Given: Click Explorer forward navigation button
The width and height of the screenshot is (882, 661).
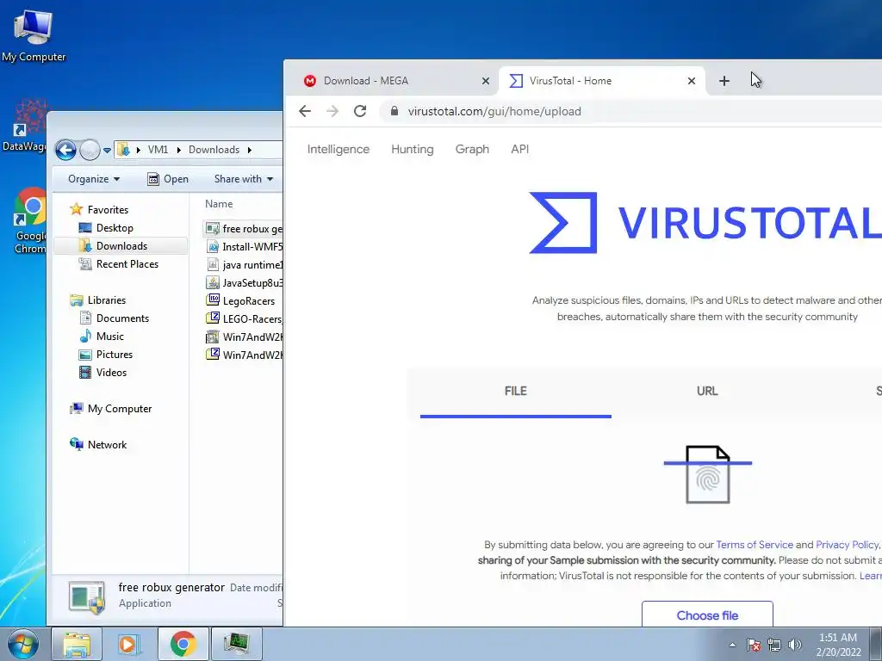Looking at the screenshot, I should pyautogui.click(x=90, y=150).
